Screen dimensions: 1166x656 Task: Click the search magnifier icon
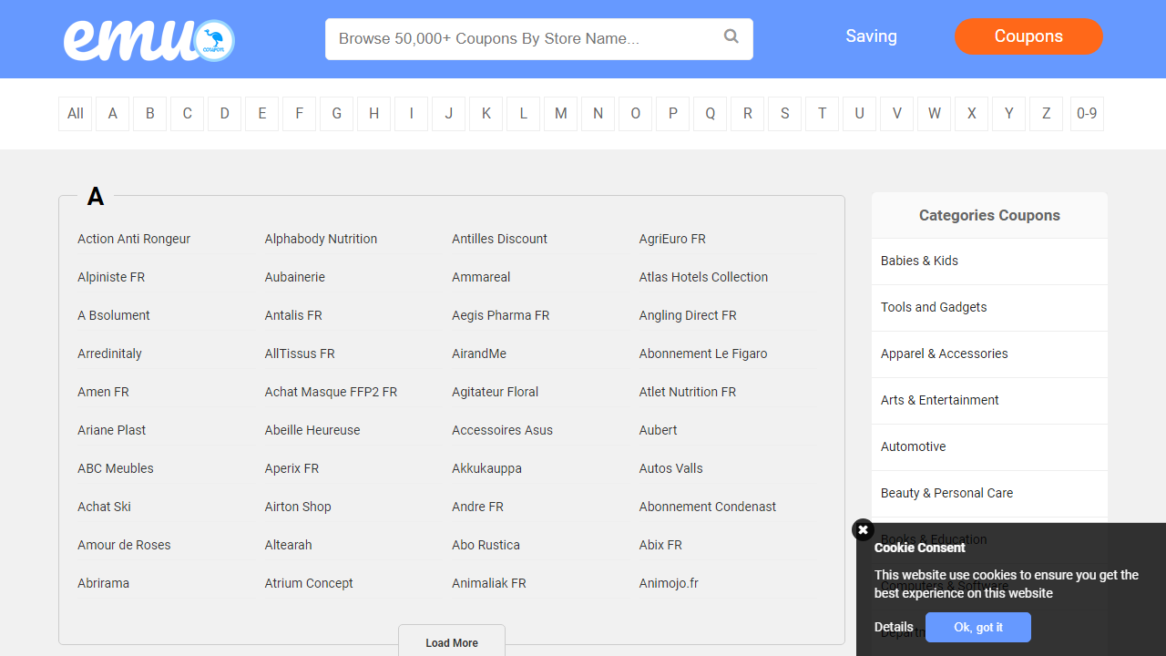pyautogui.click(x=731, y=36)
